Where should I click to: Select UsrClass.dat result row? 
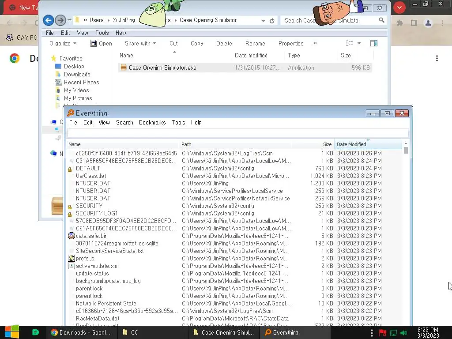pos(234,176)
